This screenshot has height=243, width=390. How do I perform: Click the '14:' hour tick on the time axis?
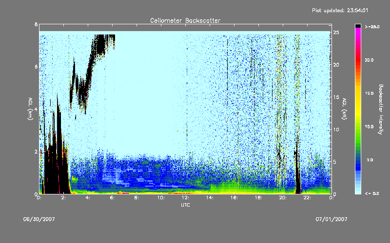point(210,198)
